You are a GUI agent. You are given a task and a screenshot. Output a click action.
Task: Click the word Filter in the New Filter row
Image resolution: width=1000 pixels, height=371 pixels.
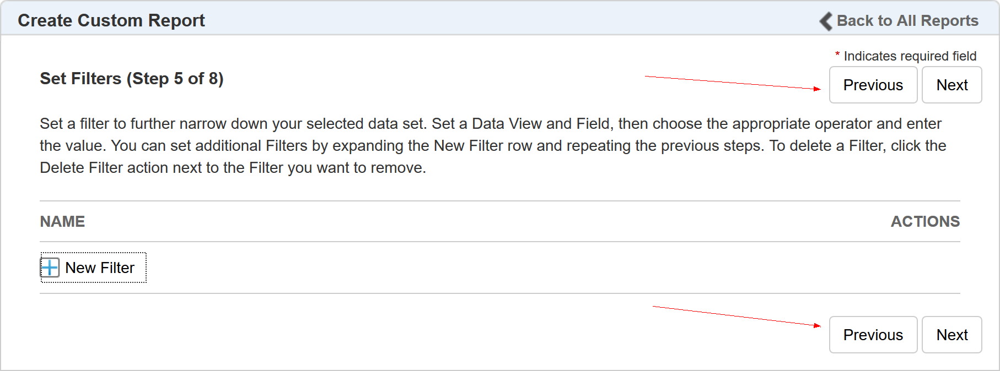[x=117, y=268]
